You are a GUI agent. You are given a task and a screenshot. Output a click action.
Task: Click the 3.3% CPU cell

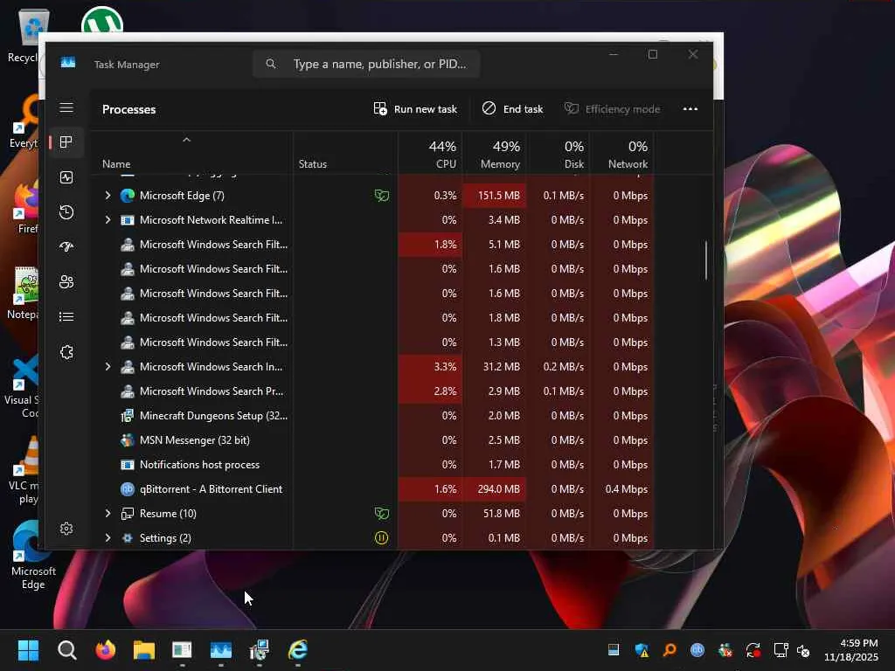point(430,367)
